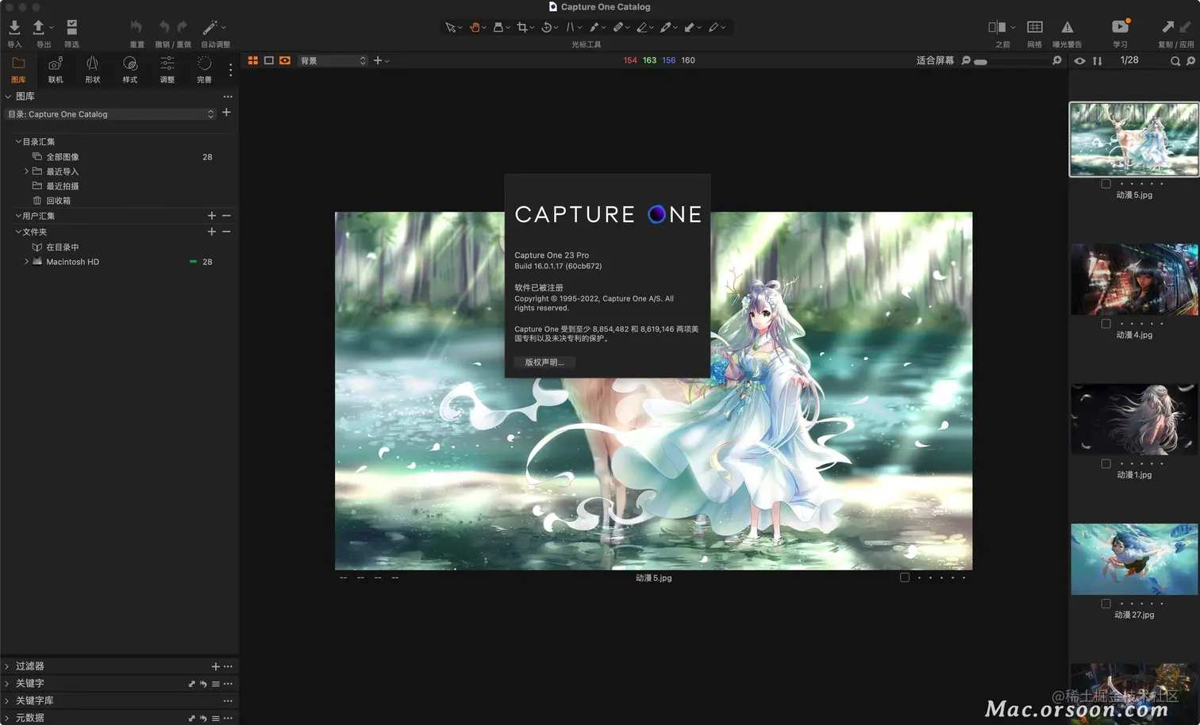
Task: Choose the healing bandage cursor tool
Action: pos(617,27)
